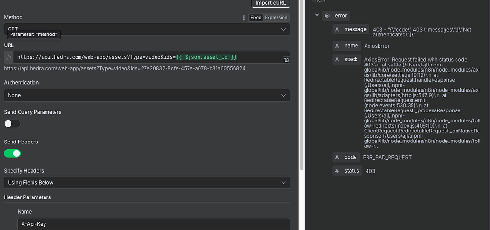Switch Method to Expression mode
Image resolution: width=490 pixels, height=230 pixels.
click(x=276, y=18)
